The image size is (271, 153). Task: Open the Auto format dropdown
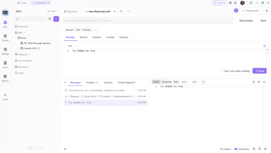(x=185, y=82)
